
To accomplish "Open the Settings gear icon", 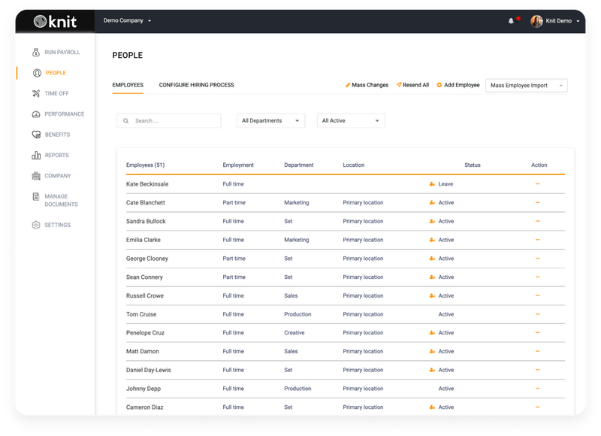I will pos(35,224).
